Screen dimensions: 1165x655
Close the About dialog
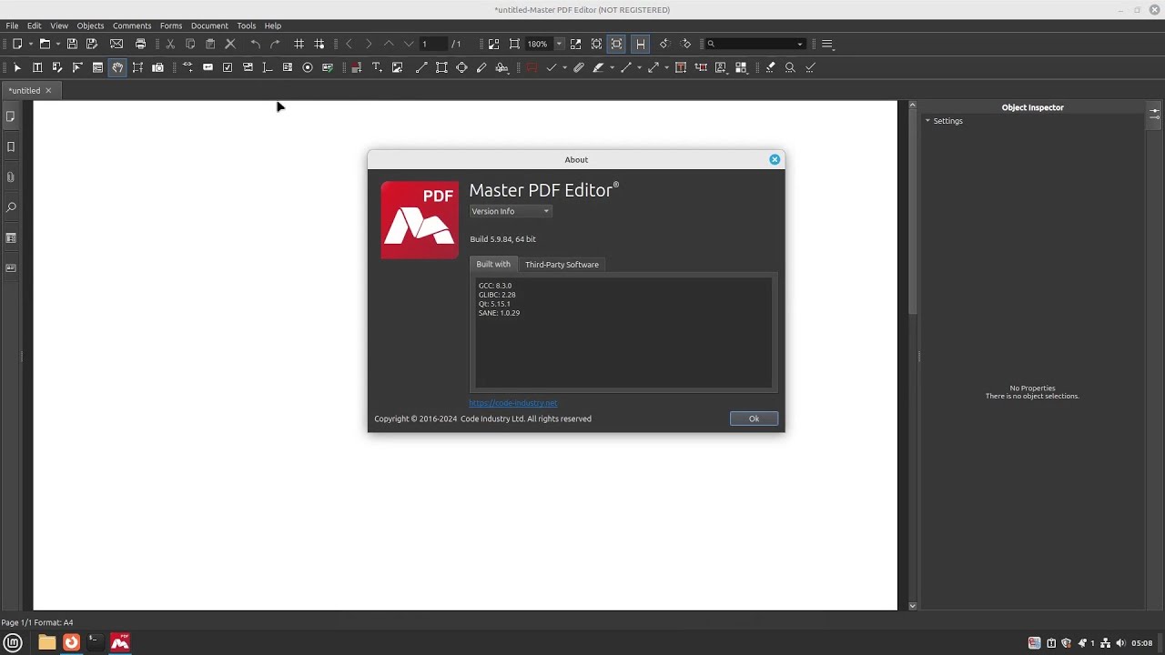click(775, 159)
